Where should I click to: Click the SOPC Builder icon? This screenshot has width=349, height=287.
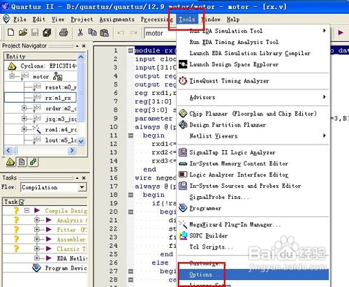tap(183, 235)
